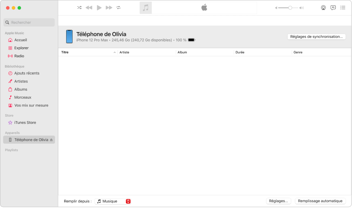Open Réglages de synchronisation
The image size is (352, 208).
316,37
